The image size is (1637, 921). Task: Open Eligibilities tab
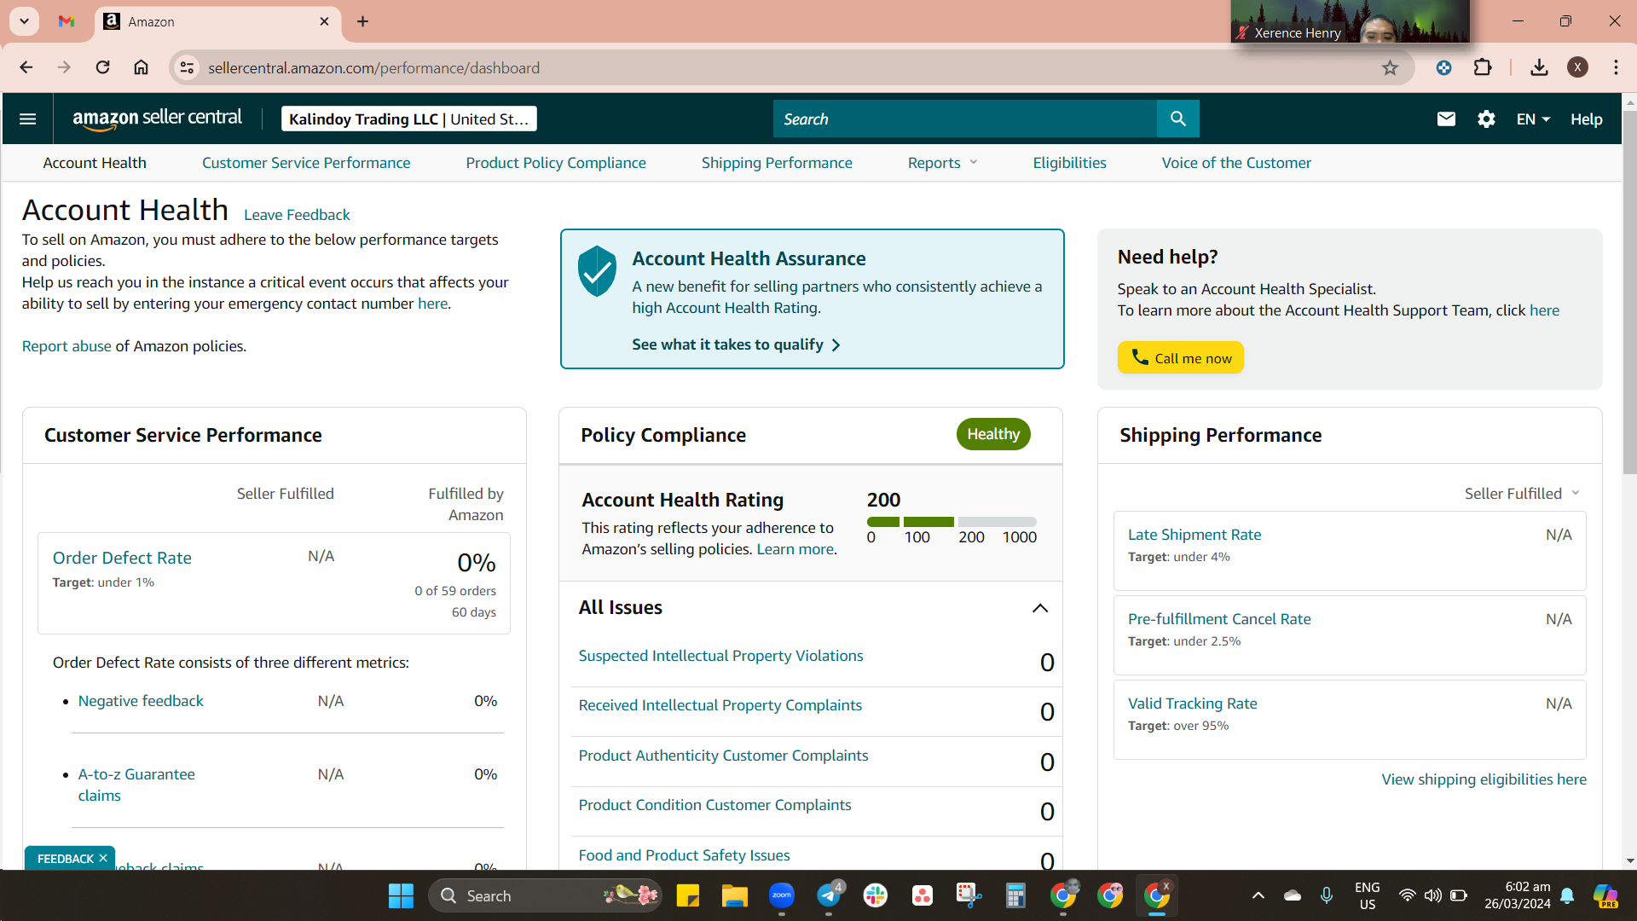click(1069, 163)
